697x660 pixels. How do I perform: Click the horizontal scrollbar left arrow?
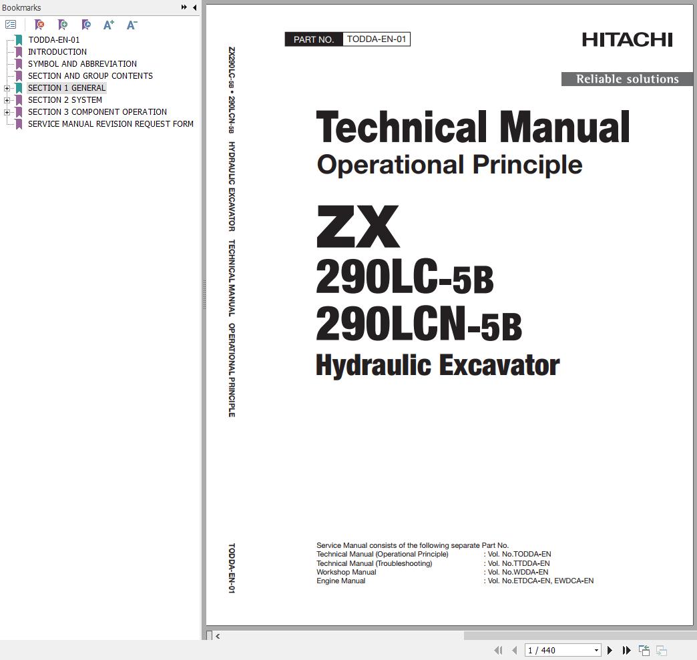218,636
